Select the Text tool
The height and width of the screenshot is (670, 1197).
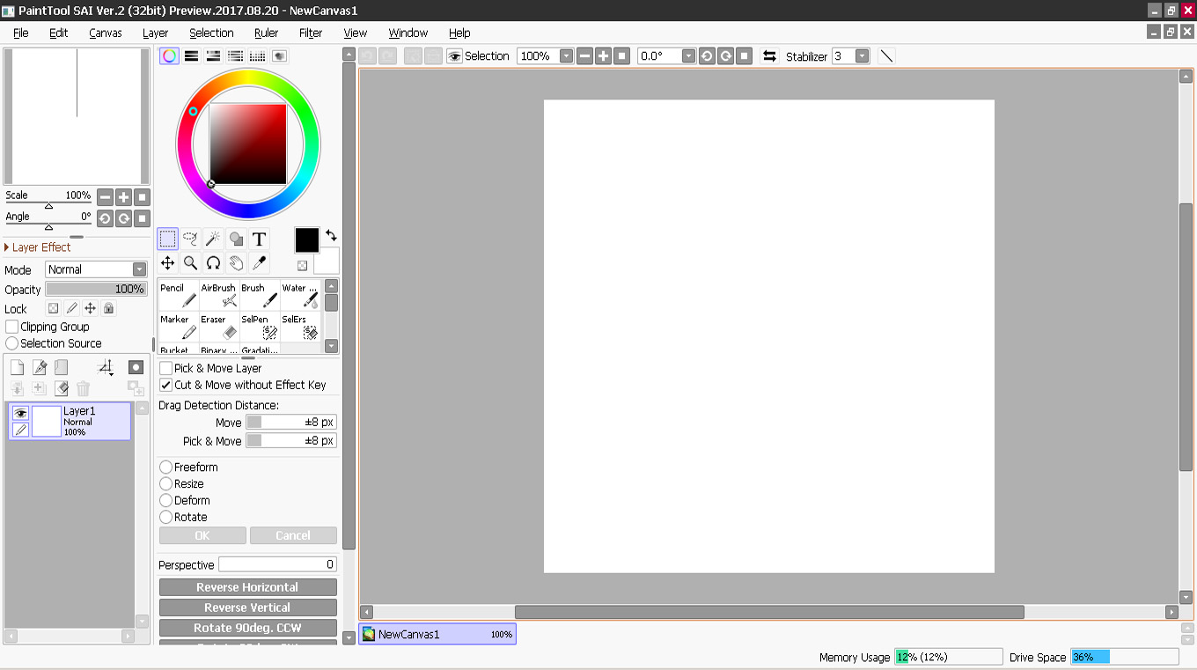tap(259, 239)
